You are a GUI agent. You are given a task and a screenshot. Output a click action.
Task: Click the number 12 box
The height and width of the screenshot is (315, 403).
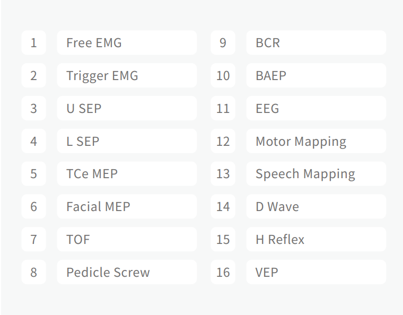pos(223,141)
